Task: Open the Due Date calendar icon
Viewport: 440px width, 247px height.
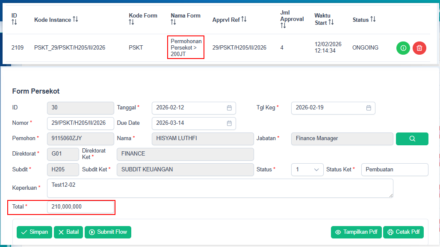Action: tap(229, 123)
